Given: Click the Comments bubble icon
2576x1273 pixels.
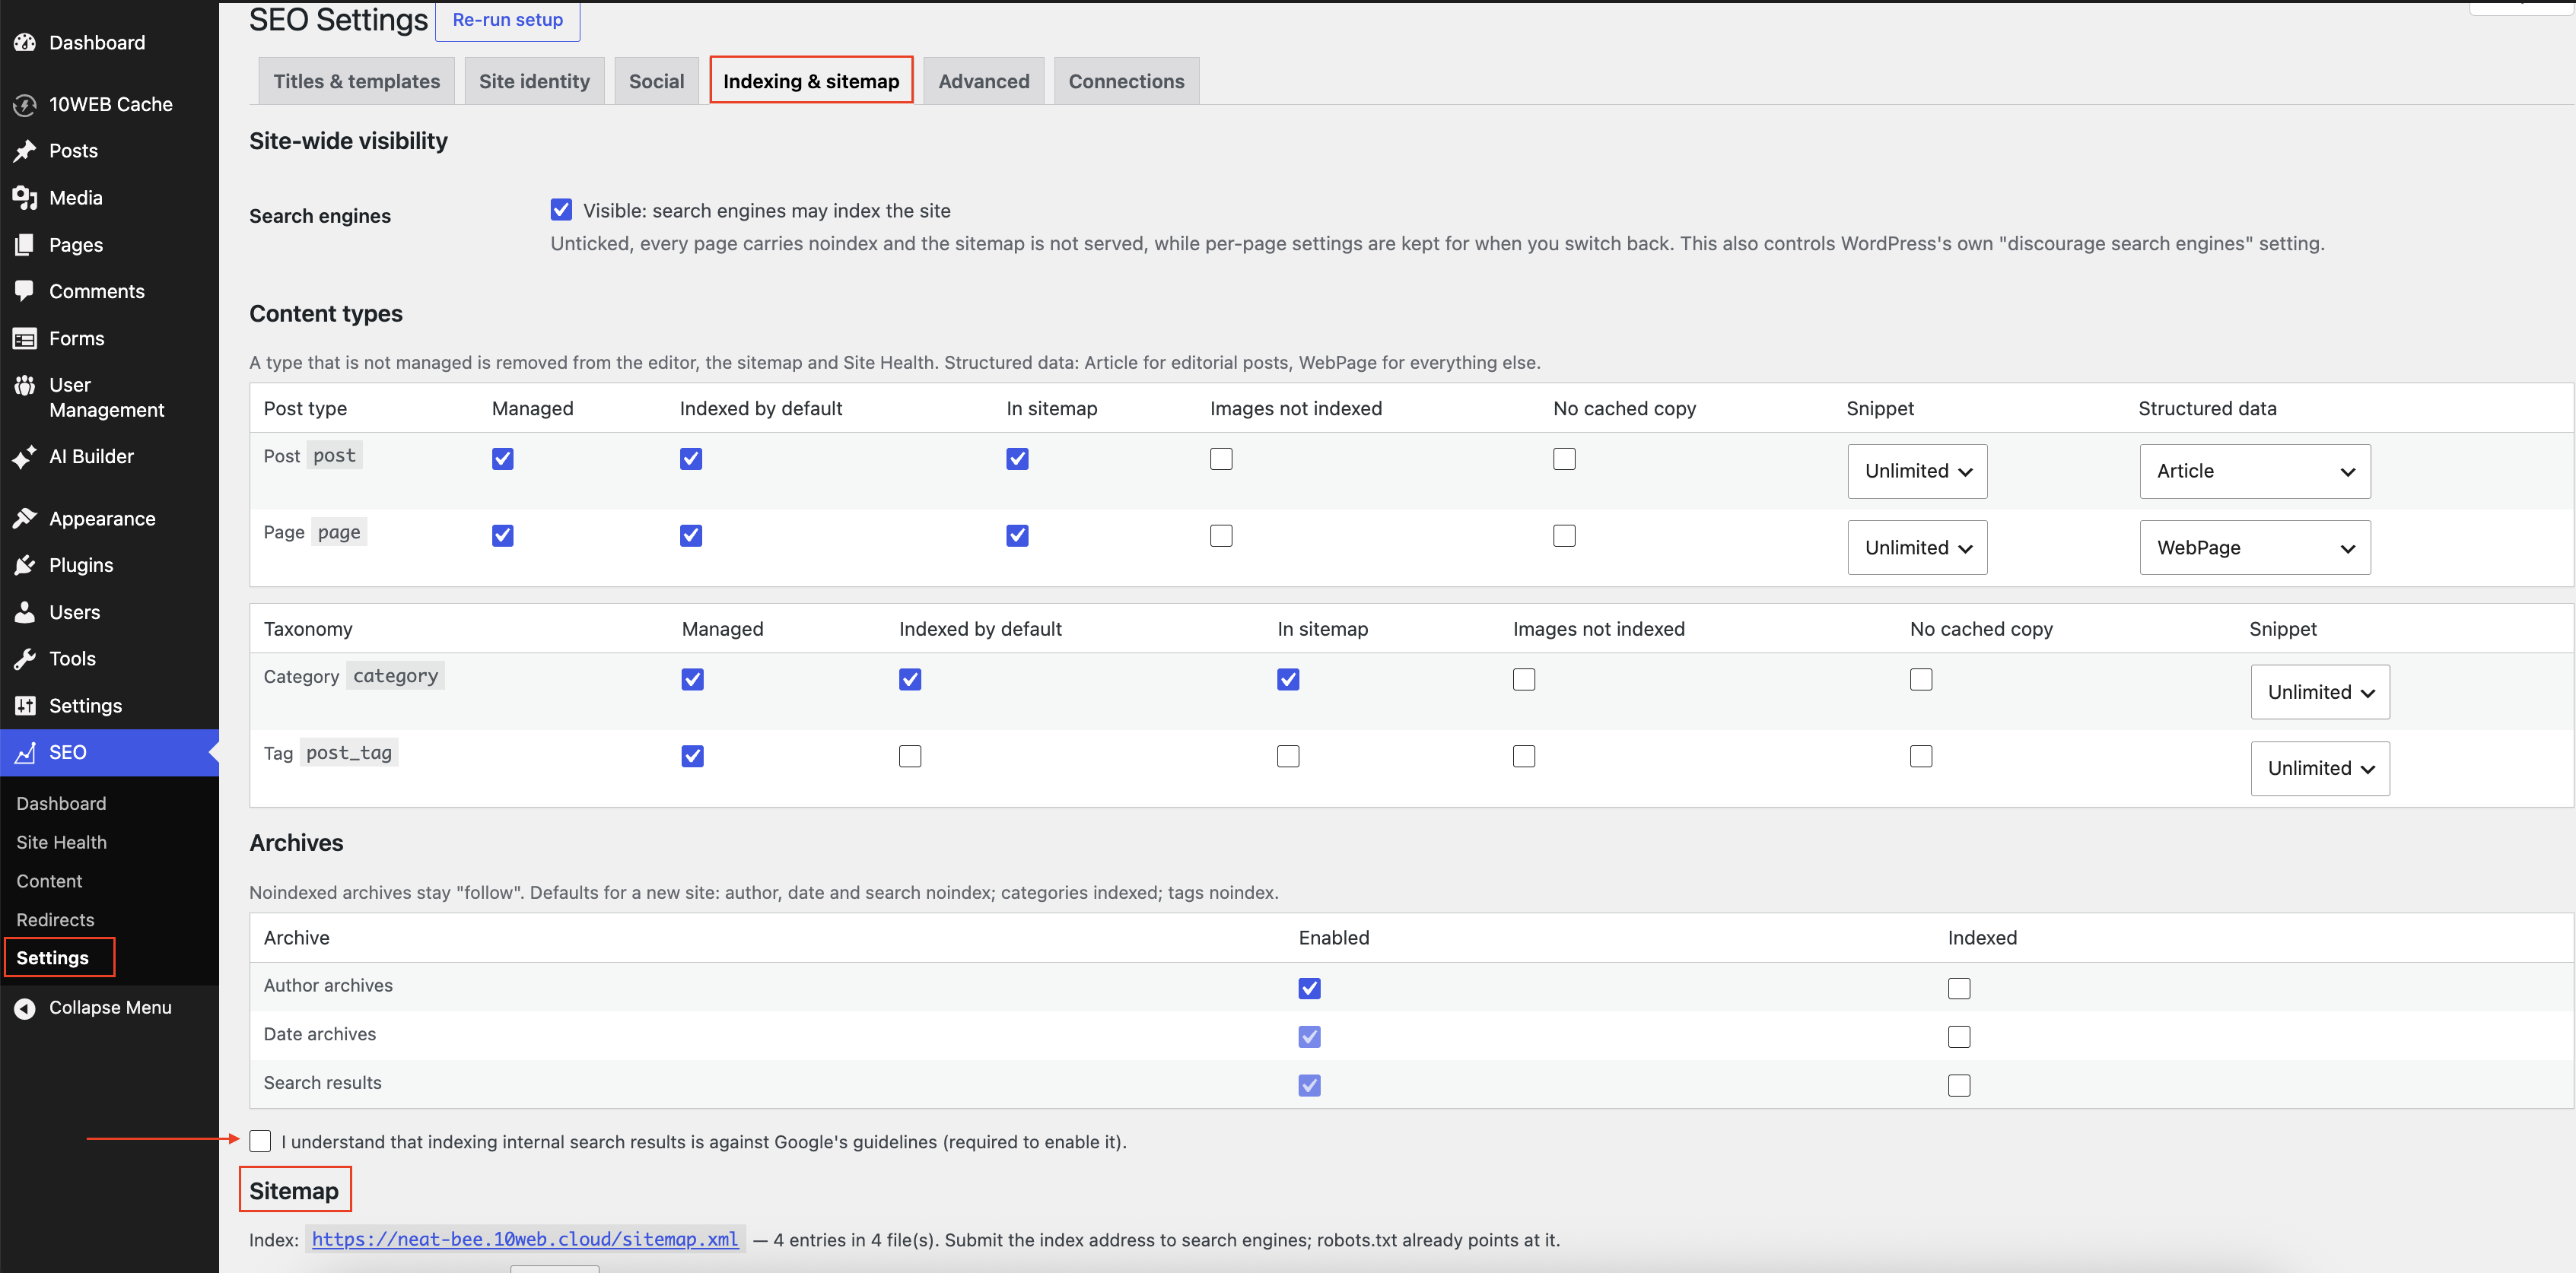Looking at the screenshot, I should [x=25, y=292].
